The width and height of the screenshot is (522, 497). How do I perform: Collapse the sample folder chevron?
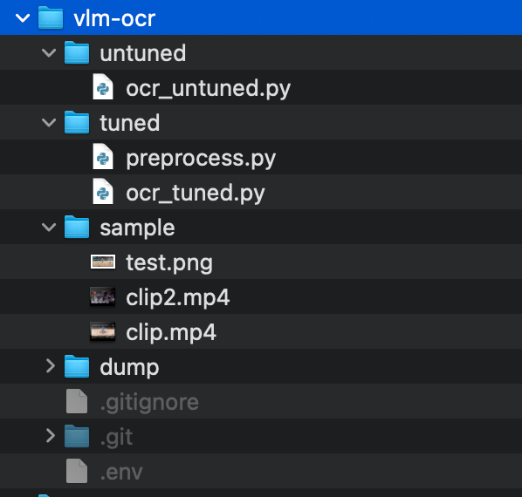click(x=49, y=228)
